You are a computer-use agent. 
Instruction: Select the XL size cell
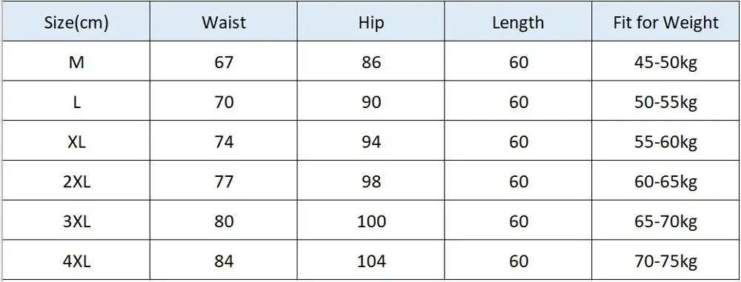coord(76,141)
